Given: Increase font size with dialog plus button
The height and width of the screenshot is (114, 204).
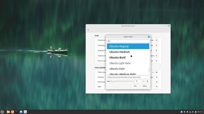Looking at the screenshot, I should 147,81.
